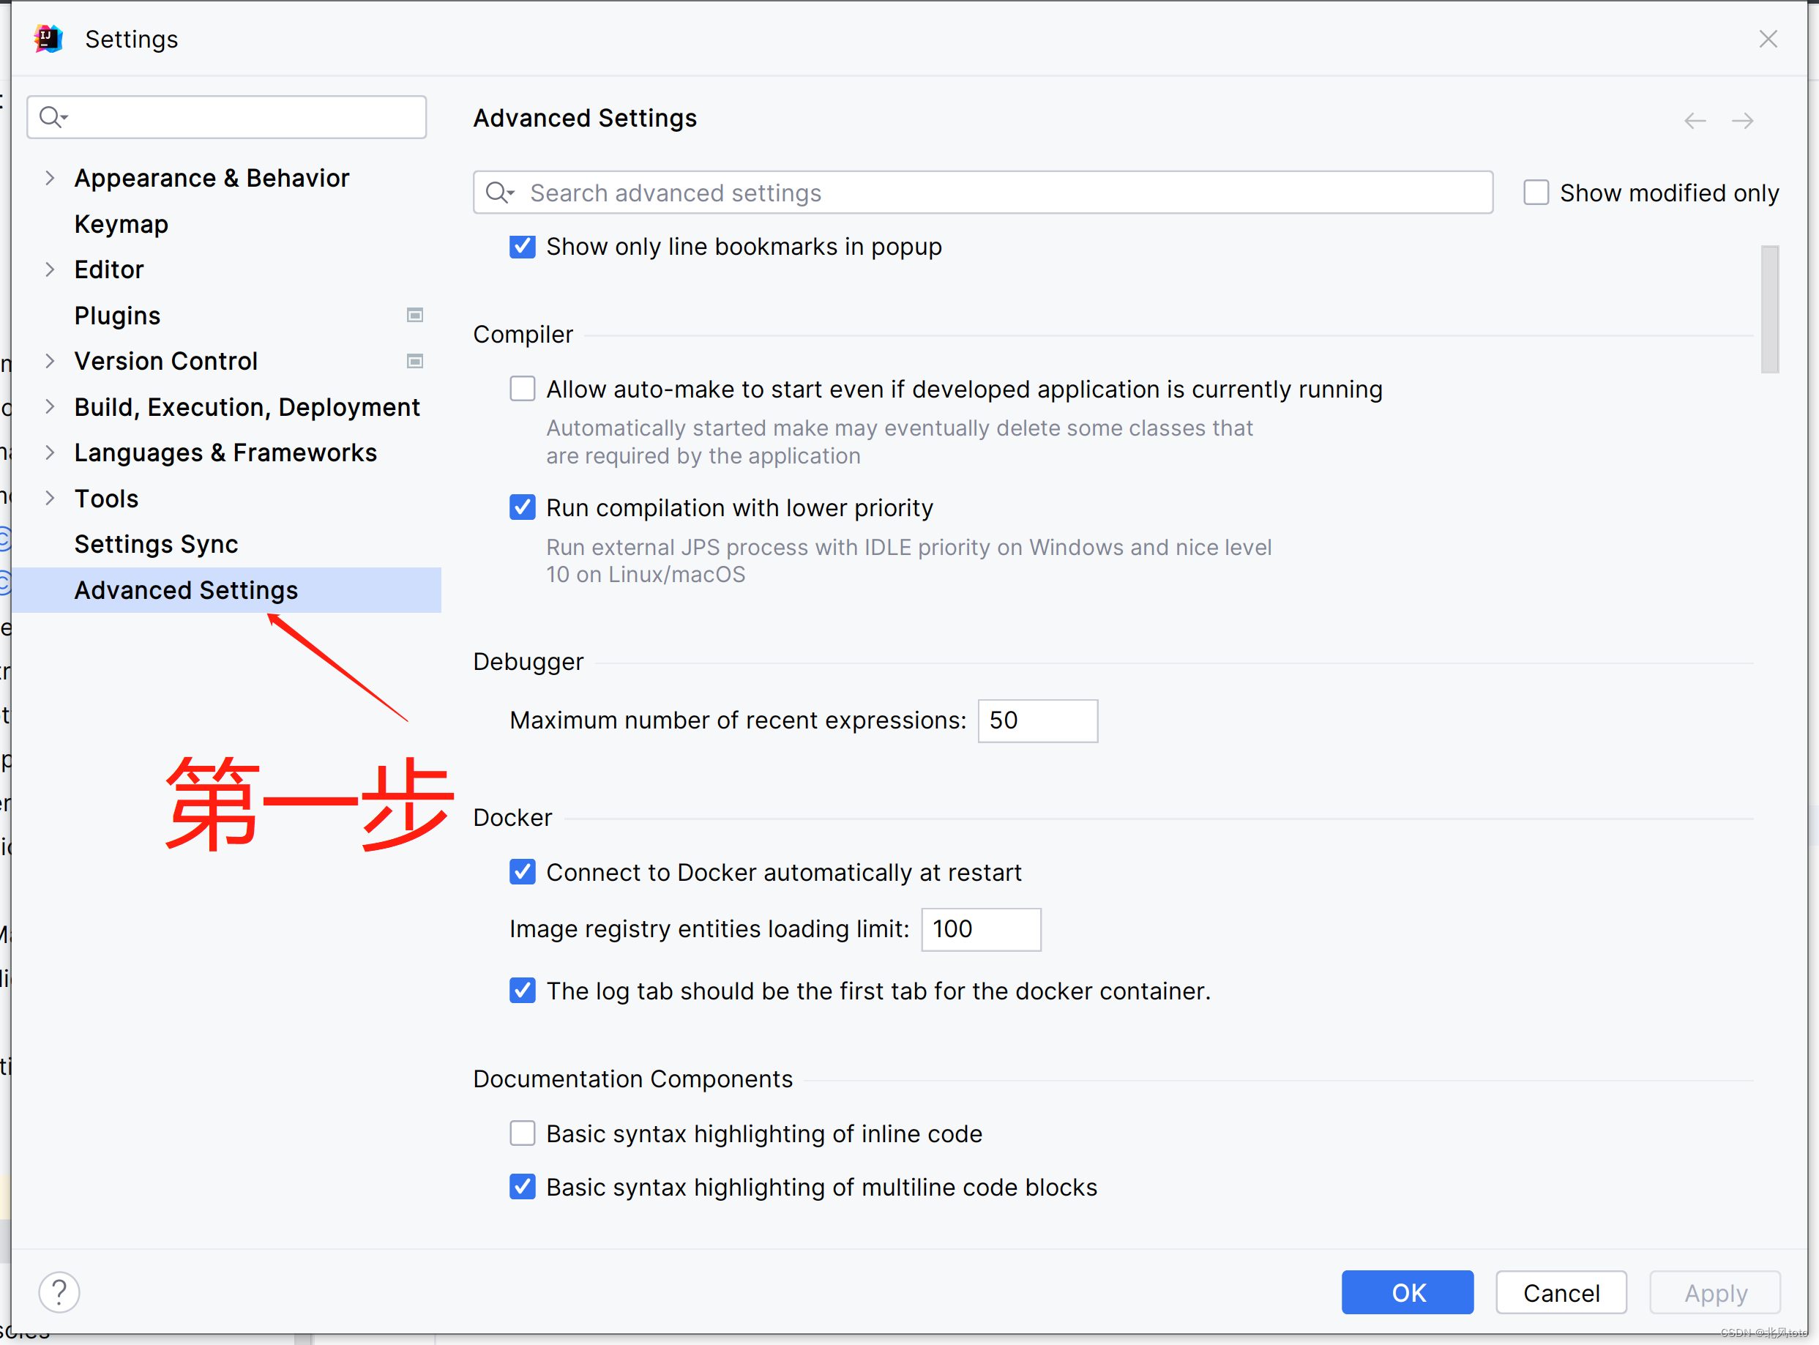
Task: Click the Apply button
Action: tap(1715, 1293)
